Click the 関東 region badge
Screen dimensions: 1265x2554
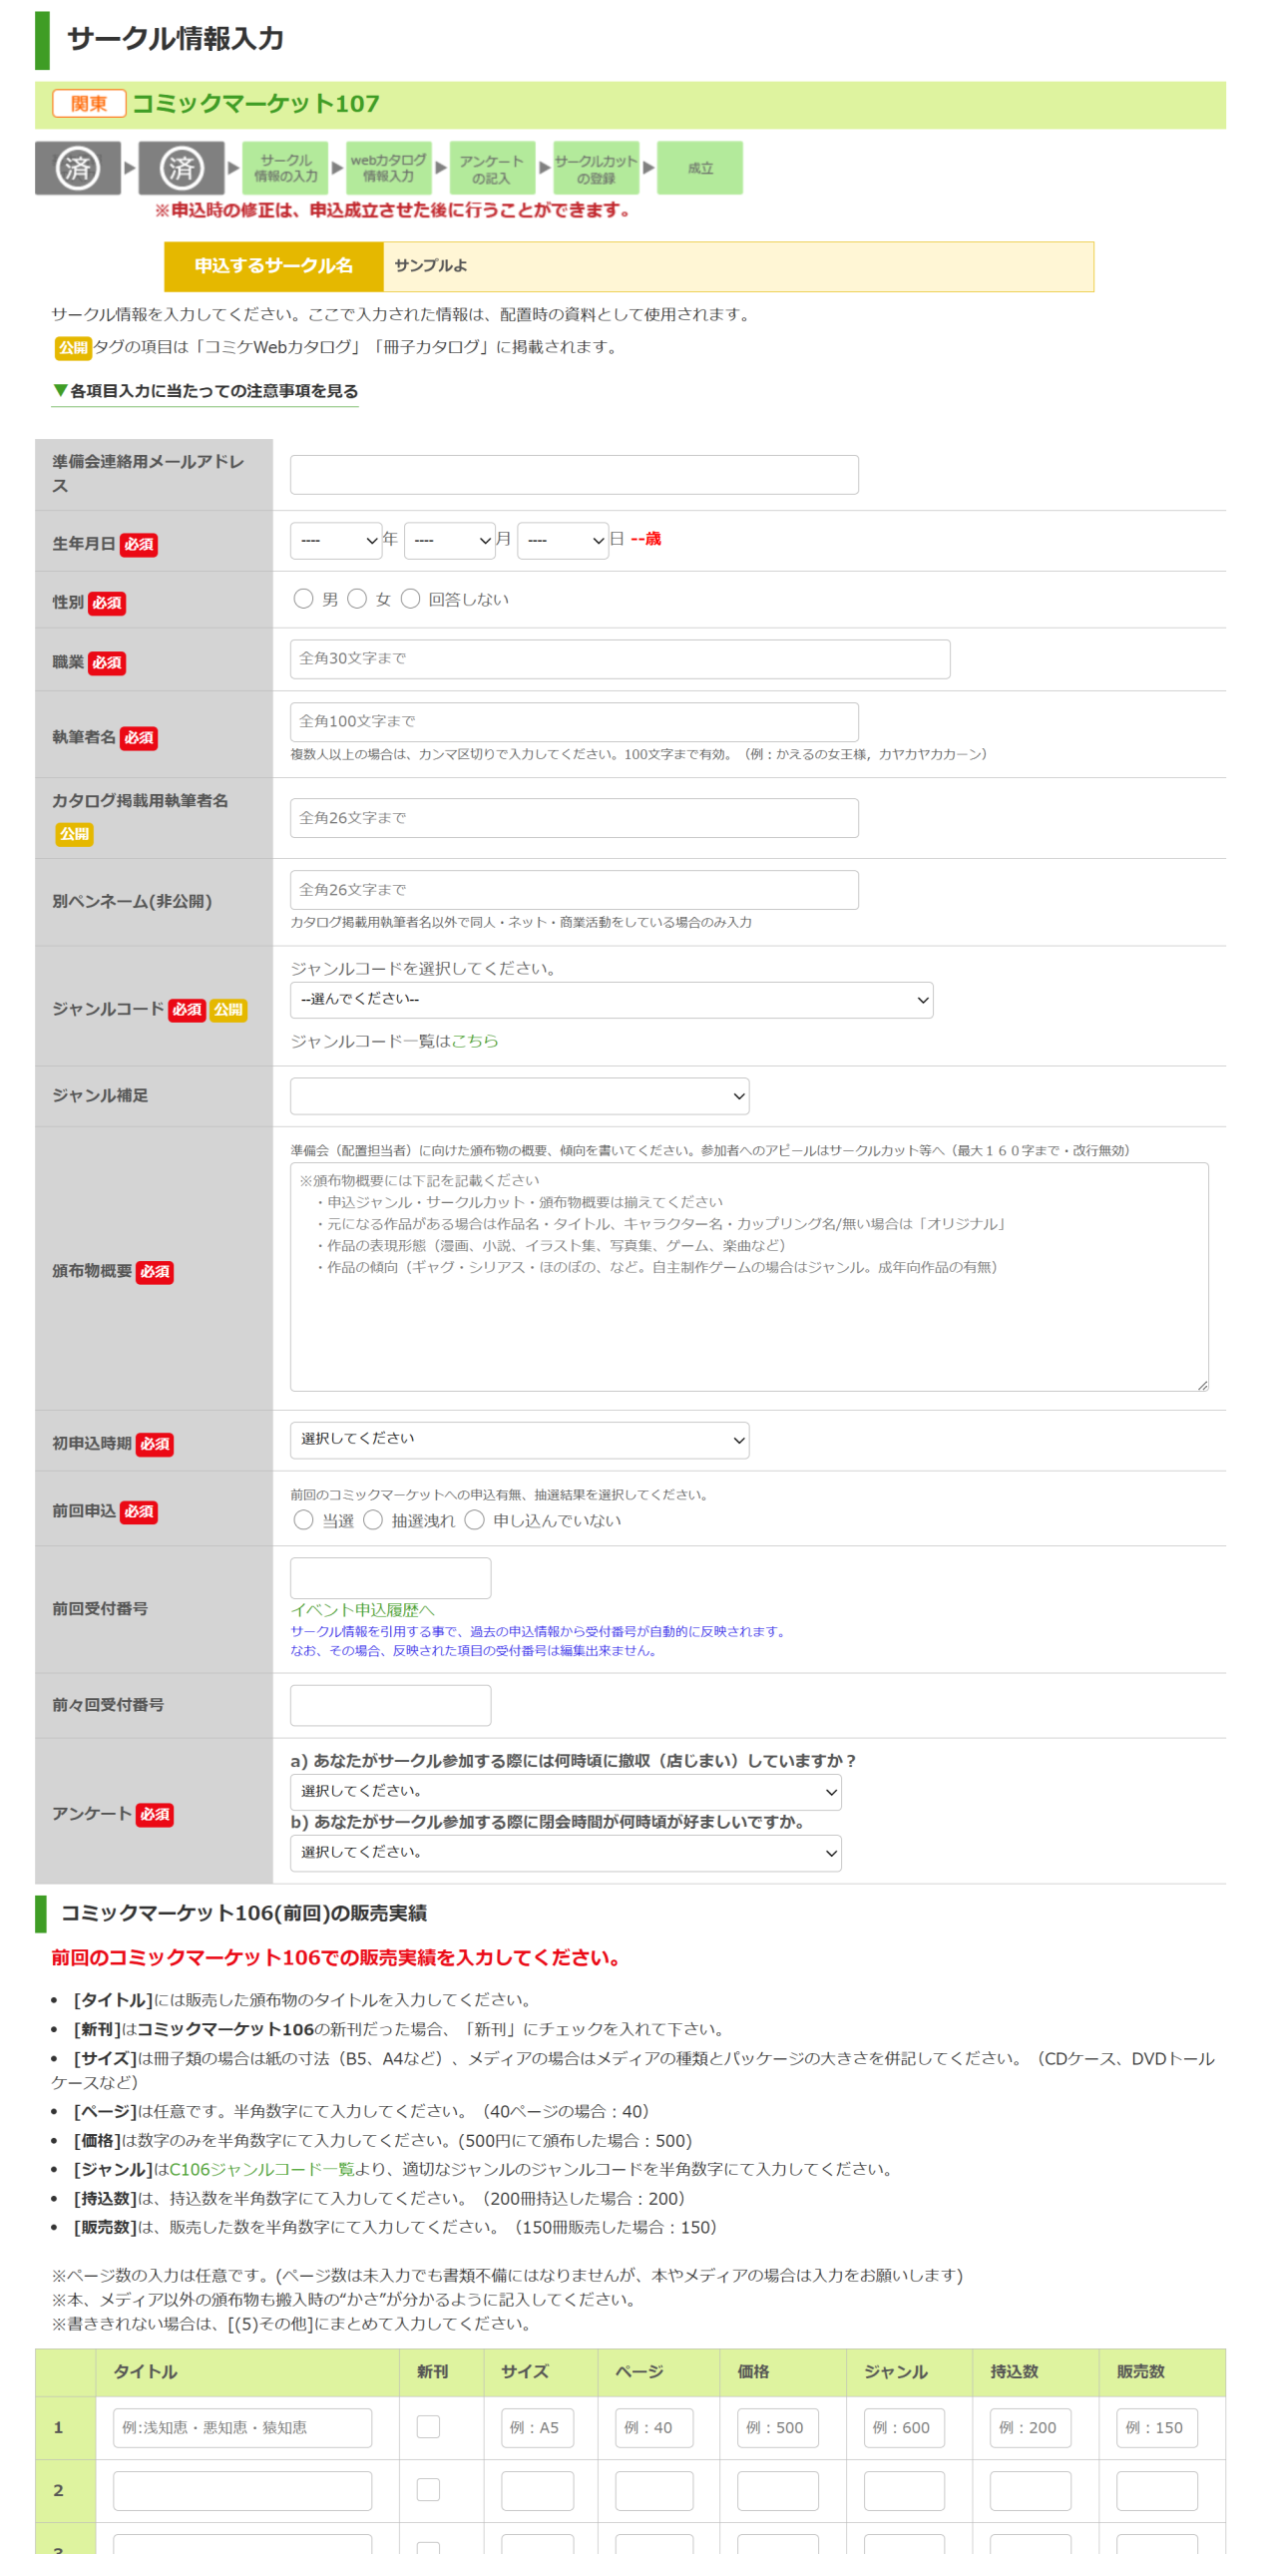click(89, 104)
